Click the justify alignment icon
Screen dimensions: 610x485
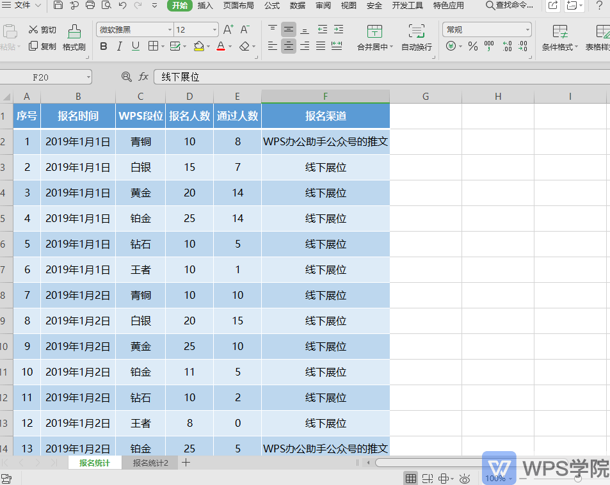[x=321, y=46]
